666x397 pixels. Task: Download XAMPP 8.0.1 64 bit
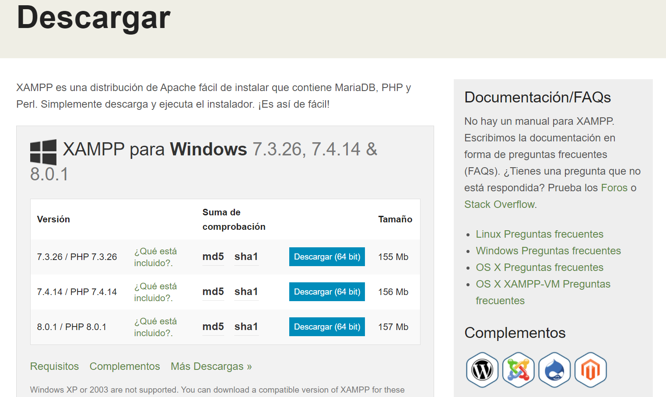tap(327, 327)
